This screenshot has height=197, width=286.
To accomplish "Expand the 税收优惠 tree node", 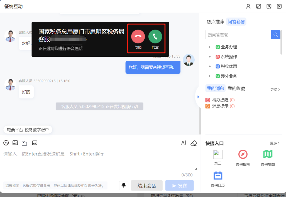I will (210, 66).
